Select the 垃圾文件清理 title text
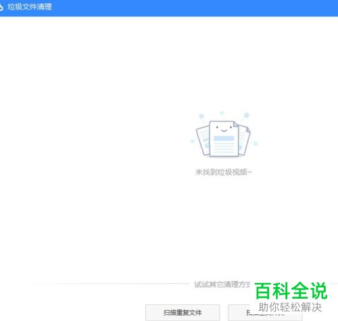338x321 pixels. 30,7
